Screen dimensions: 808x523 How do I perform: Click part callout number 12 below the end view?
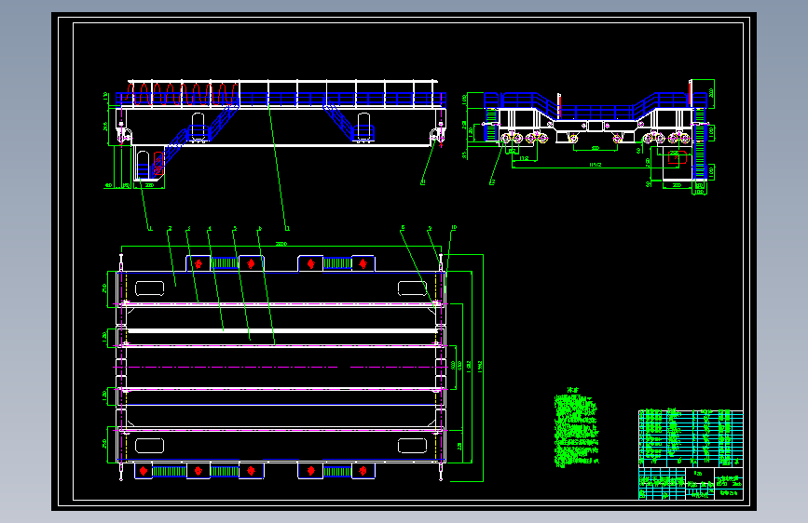492,181
